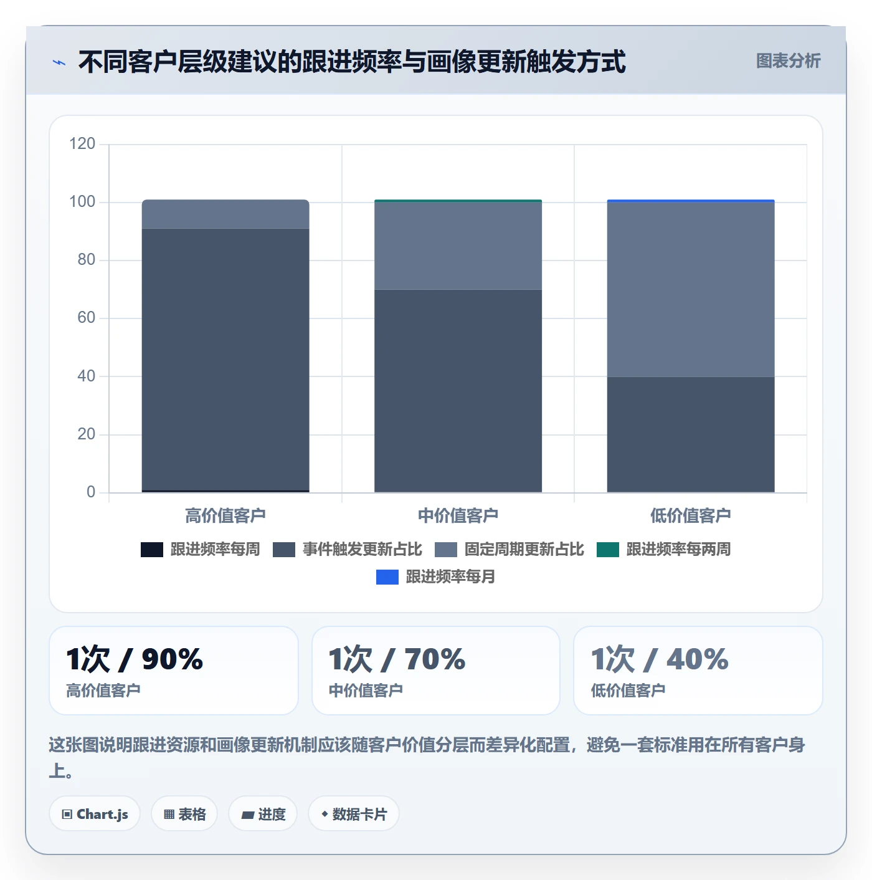Click the 高价值客户 x-axis label
The image size is (872, 880).
[x=225, y=515]
